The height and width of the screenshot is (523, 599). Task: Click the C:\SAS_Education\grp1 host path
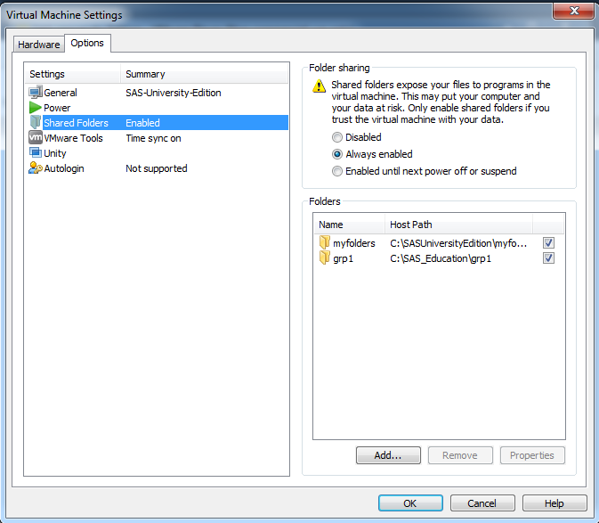click(x=441, y=258)
